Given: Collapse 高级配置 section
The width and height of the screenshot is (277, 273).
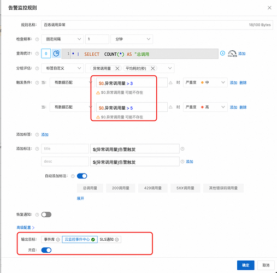Looking at the screenshot, I should [x=26, y=228].
